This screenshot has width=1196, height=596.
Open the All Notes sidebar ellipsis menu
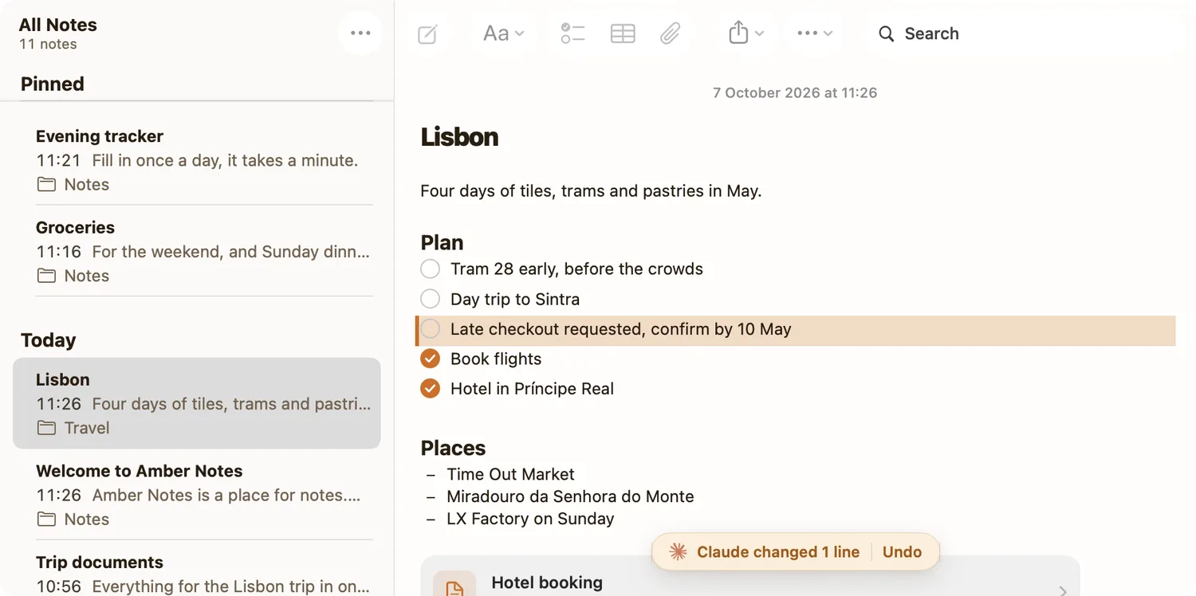coord(360,33)
